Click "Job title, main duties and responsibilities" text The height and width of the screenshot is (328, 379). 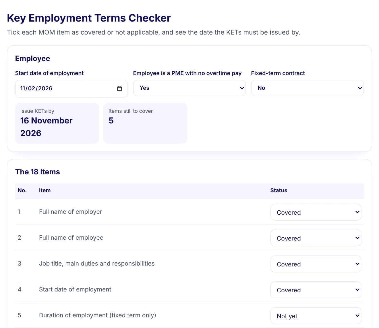[x=97, y=264]
